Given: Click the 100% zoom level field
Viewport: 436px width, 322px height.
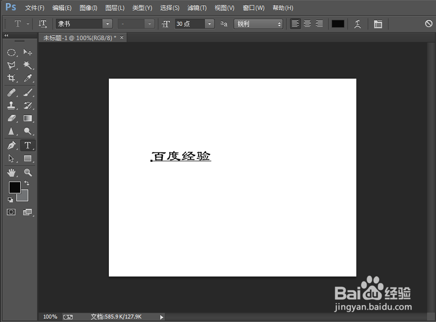Looking at the screenshot, I should tap(50, 317).
